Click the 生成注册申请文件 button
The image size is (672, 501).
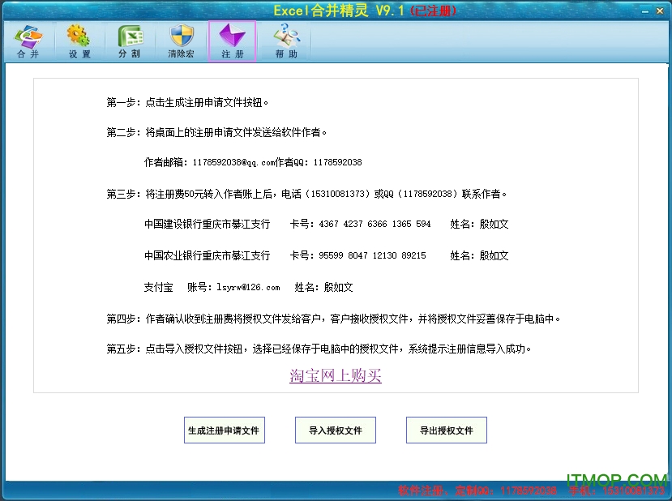pyautogui.click(x=224, y=430)
